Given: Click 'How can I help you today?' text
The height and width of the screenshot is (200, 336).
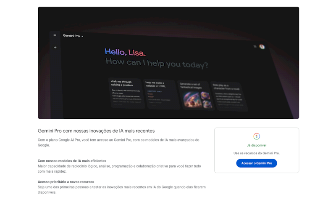Looking at the screenshot, I should coord(157,63).
